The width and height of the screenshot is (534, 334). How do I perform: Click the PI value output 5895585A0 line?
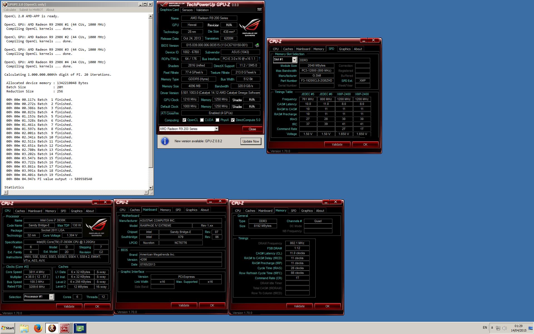click(49, 179)
